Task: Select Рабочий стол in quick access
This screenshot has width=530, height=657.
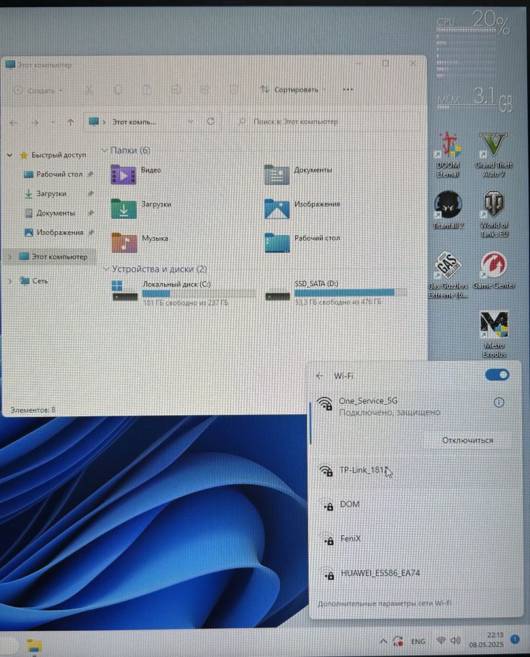Action: coord(58,174)
